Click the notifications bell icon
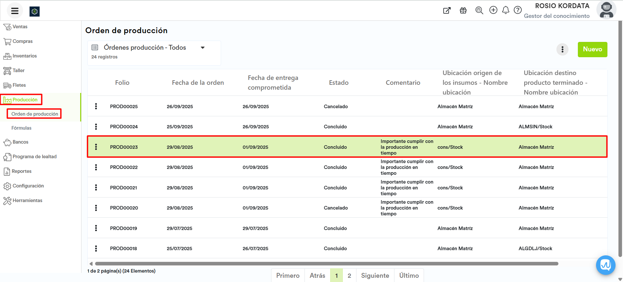623x282 pixels. tap(505, 10)
